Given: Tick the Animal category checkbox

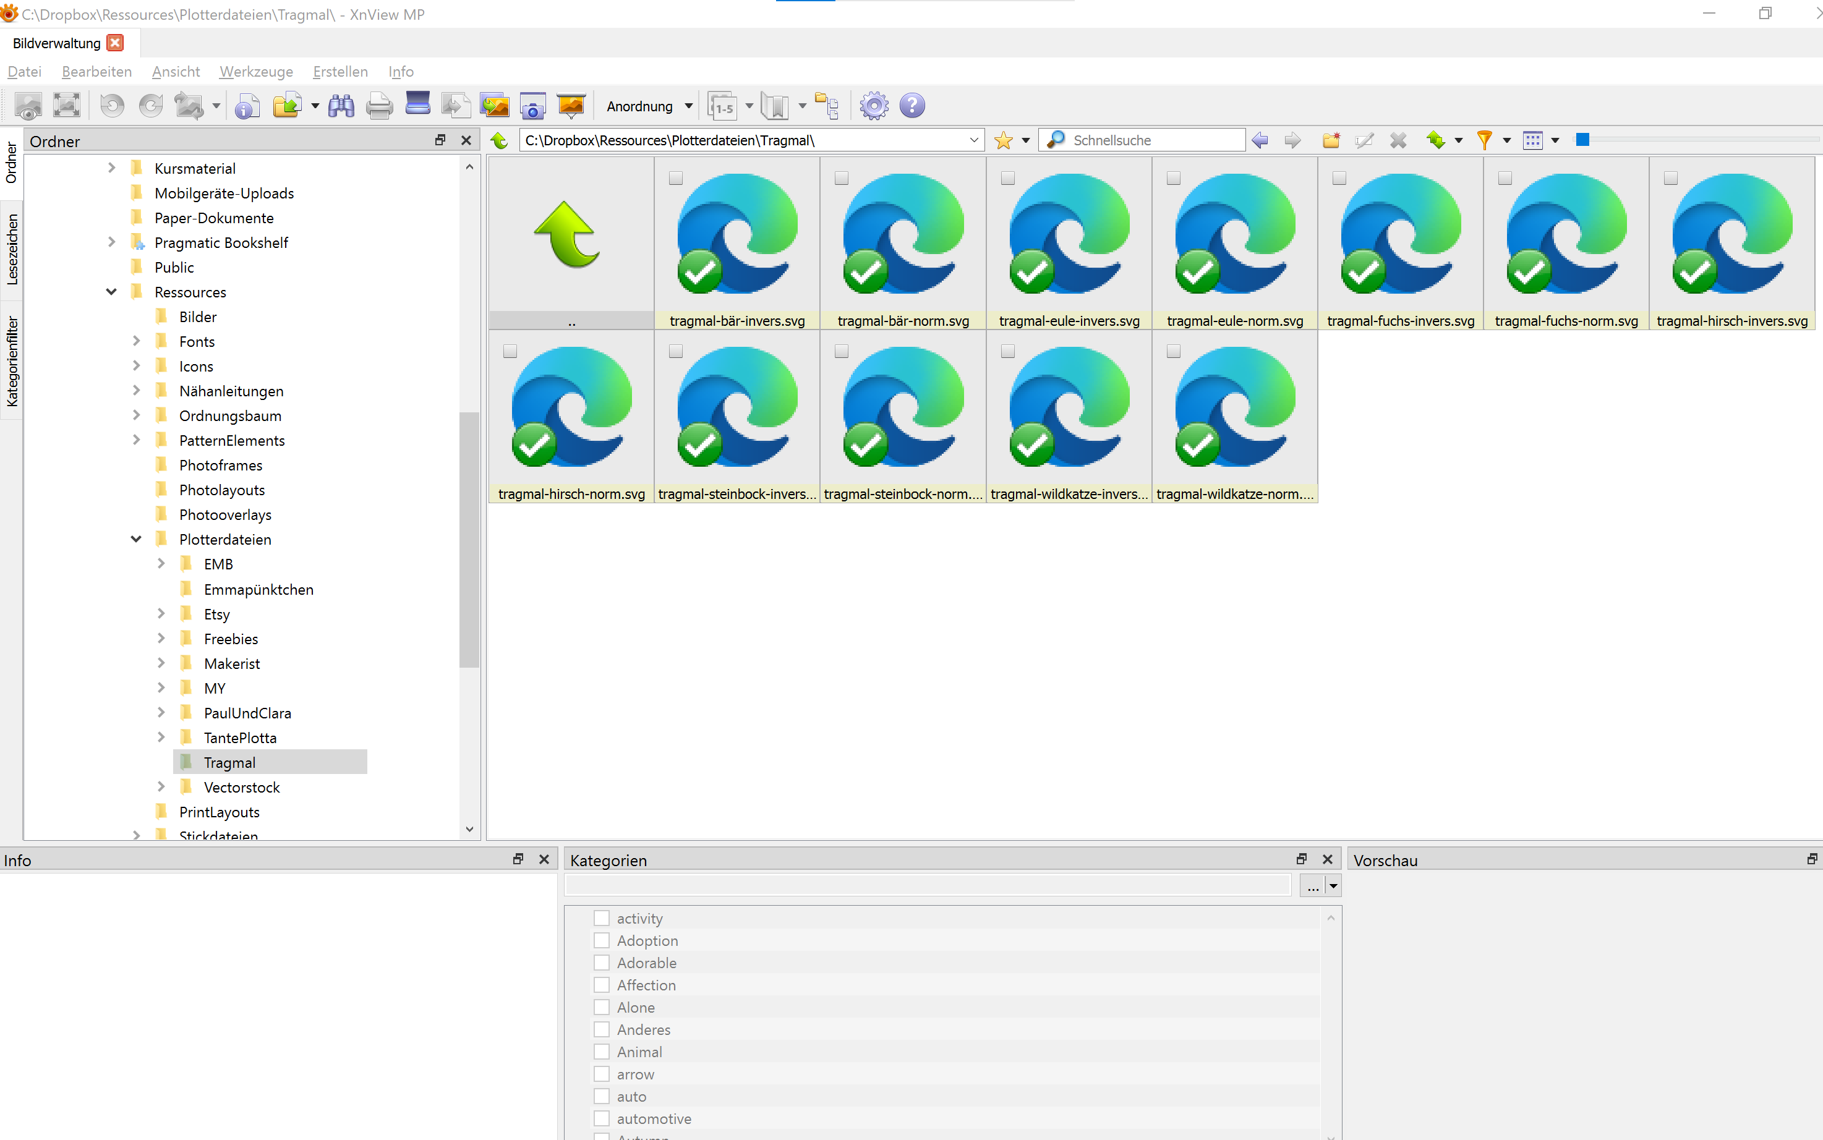Looking at the screenshot, I should click(601, 1052).
